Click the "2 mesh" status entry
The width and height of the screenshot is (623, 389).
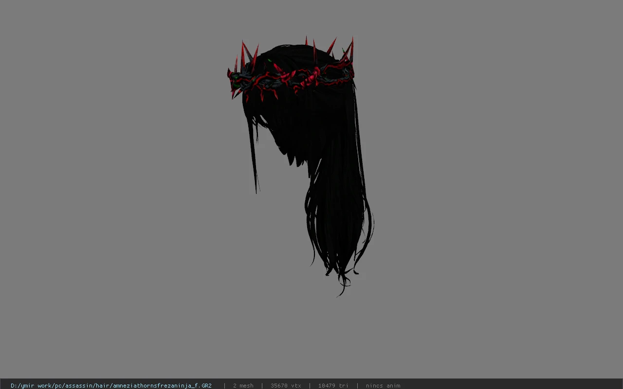(243, 386)
